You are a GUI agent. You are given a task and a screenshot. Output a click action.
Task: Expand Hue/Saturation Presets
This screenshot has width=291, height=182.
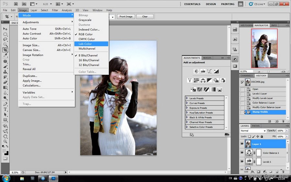pos(187,112)
